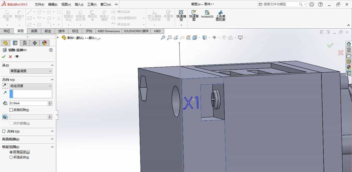Click the 转换实体引用 toolbar icon
Image resolution: width=352 pixels, height=172 pixels.
(80, 16)
